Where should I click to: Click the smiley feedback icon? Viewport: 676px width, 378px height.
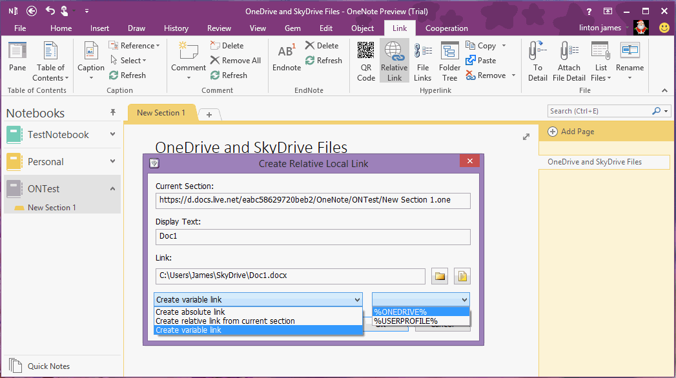[x=664, y=28]
